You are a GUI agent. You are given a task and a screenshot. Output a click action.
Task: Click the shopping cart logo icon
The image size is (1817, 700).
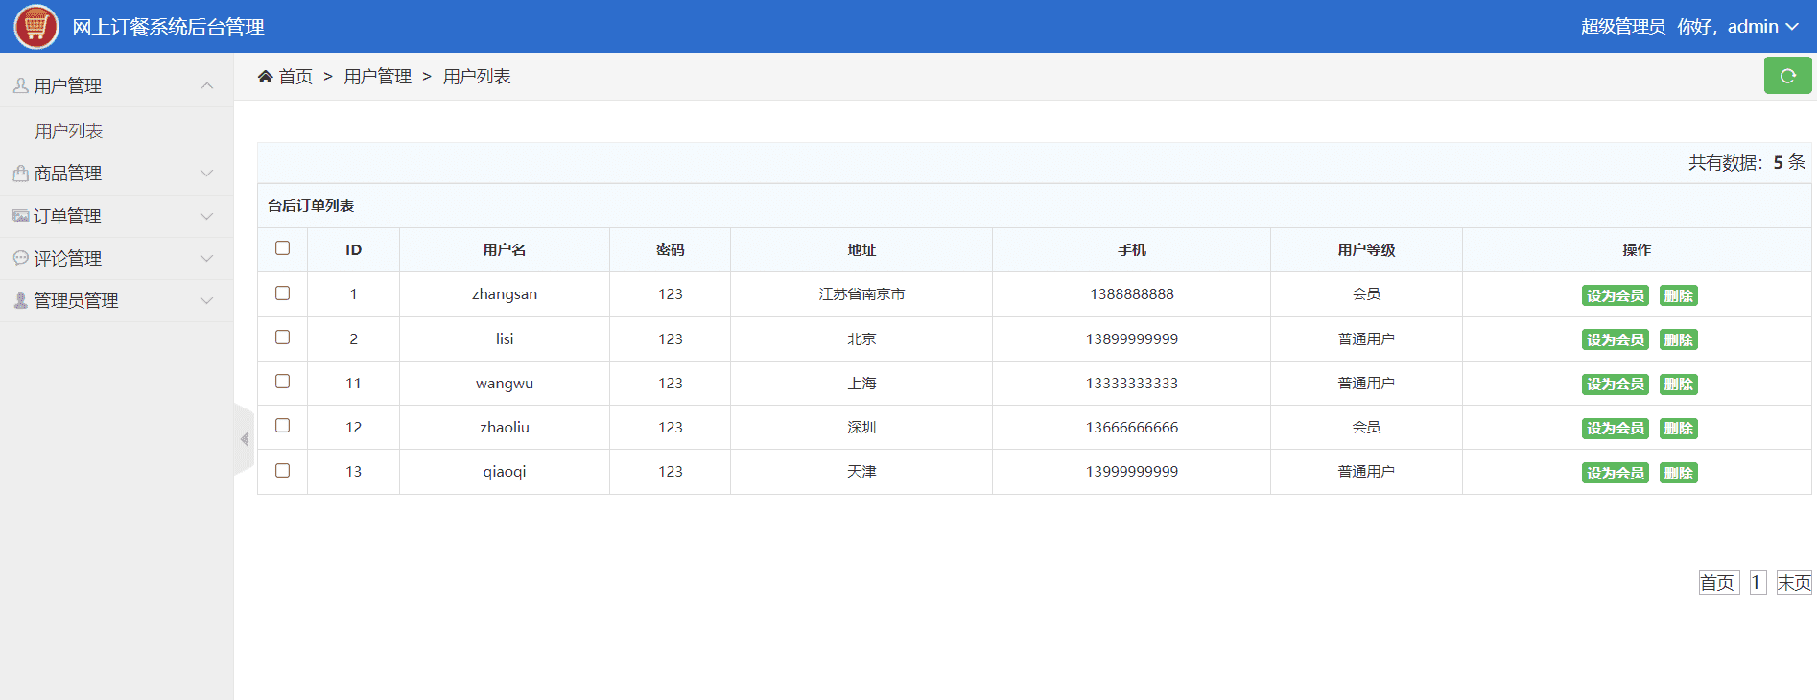click(36, 26)
